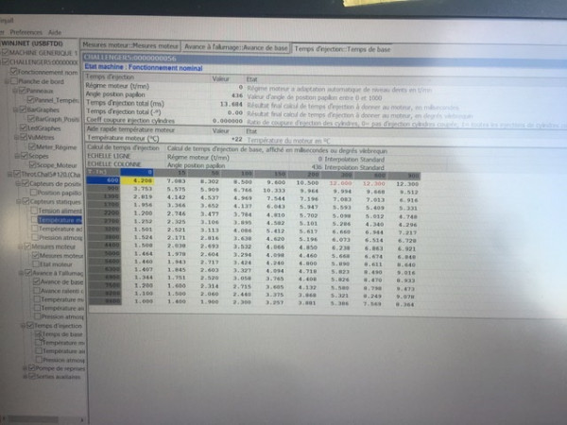Click the 10.333 table cell
The image size is (567, 425).
(x=274, y=191)
